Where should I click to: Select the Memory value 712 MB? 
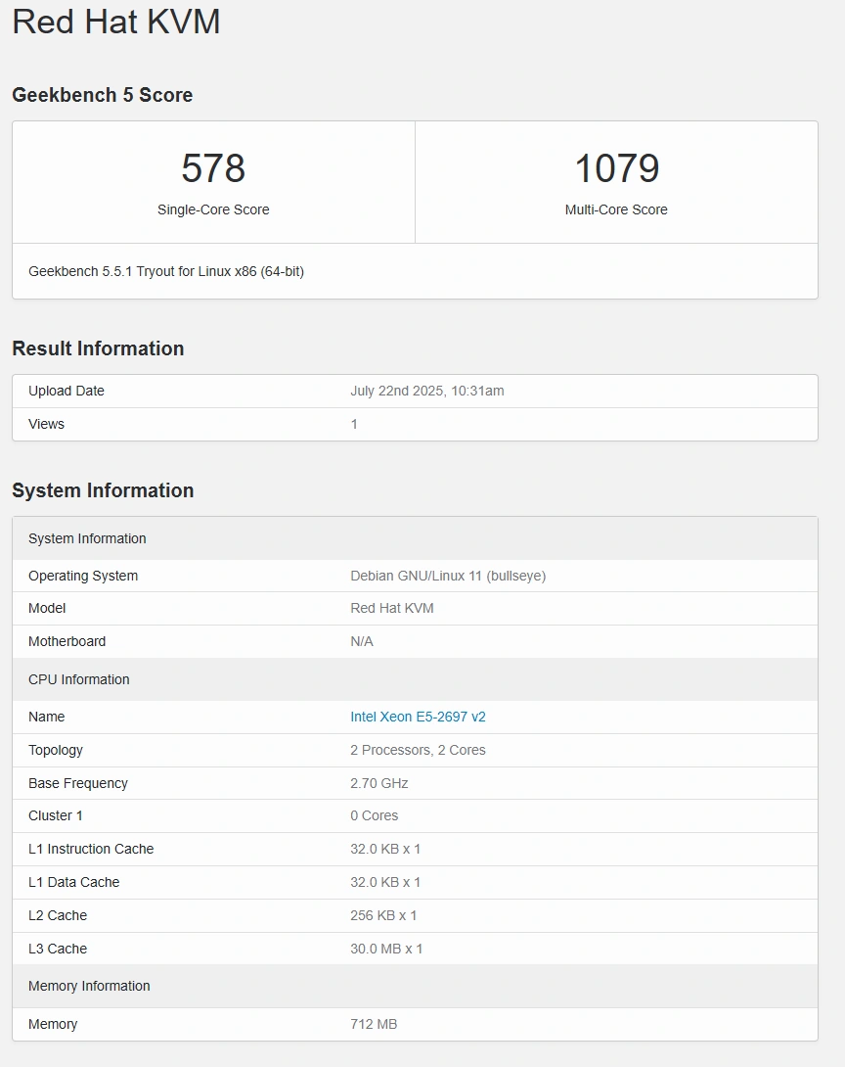(x=374, y=1024)
